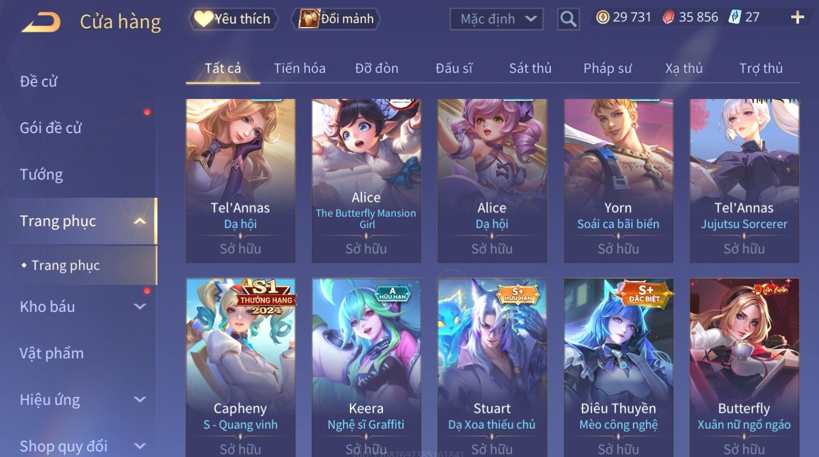This screenshot has height=457, width=819.
Task: Select the Pháp sư tab
Action: [607, 68]
